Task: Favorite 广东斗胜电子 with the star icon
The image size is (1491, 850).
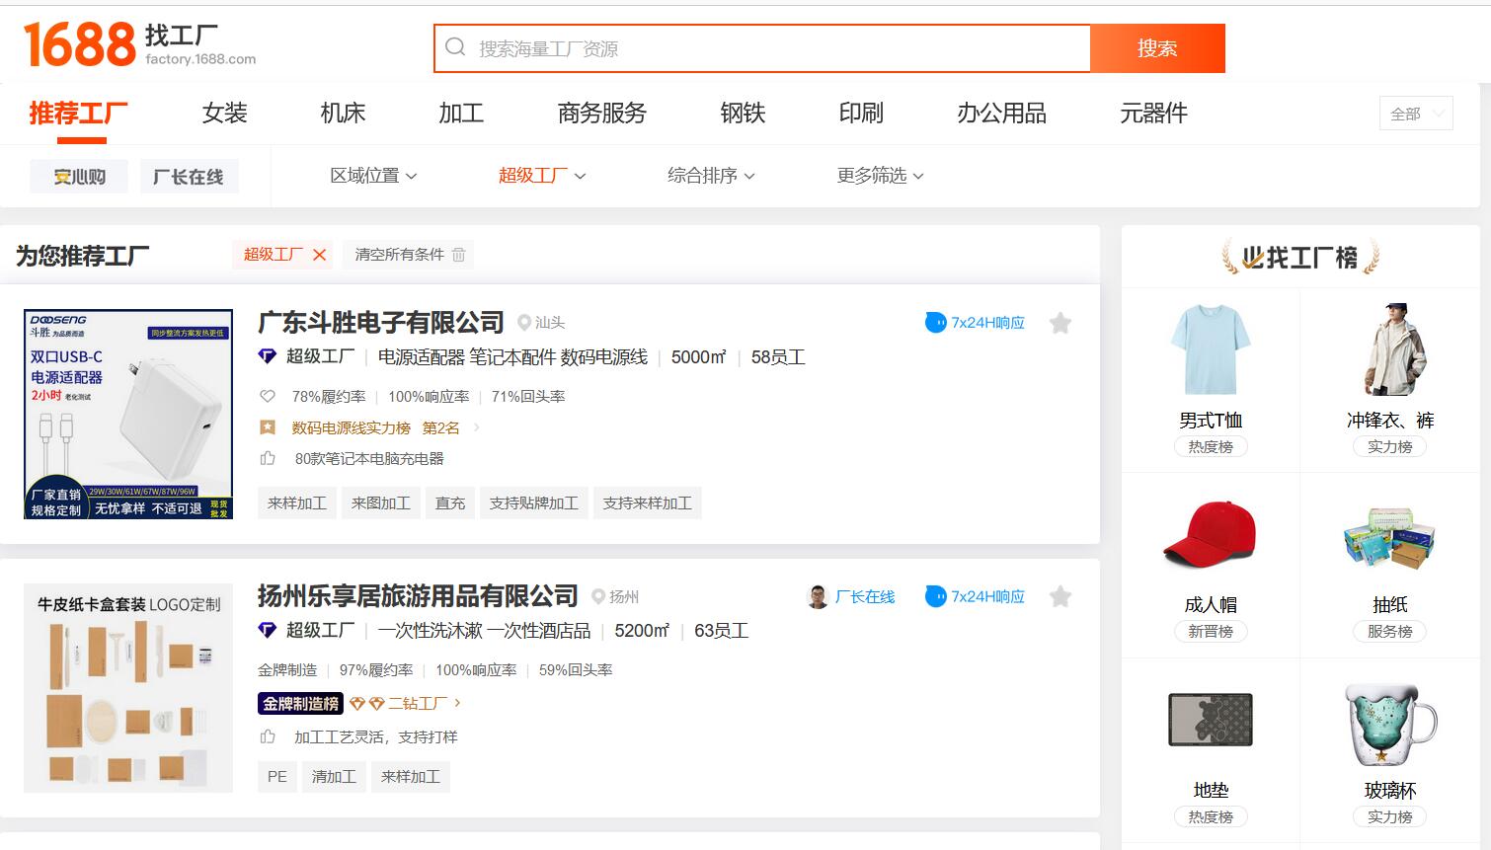Action: pos(1060,323)
